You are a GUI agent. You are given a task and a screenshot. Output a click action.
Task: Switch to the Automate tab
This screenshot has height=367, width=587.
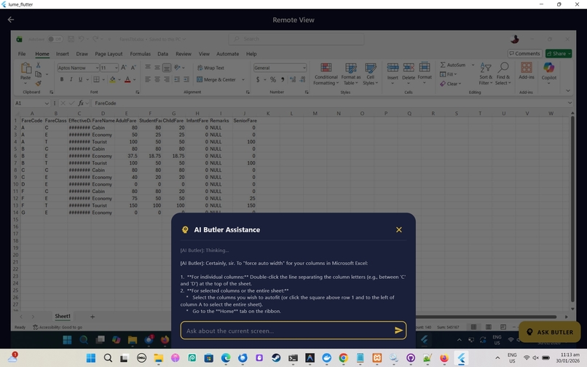coord(227,54)
